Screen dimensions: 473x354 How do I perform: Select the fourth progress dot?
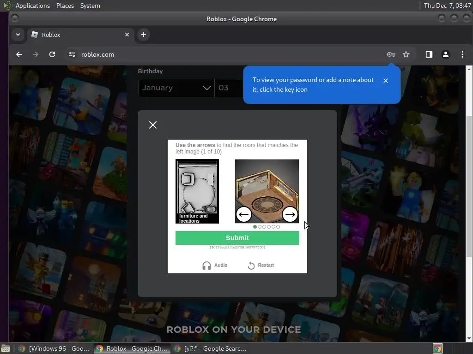pos(269,227)
